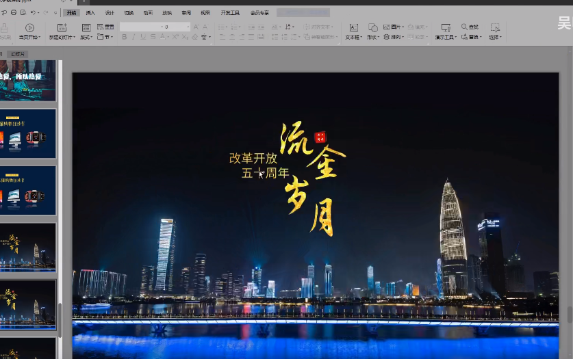Image resolution: width=573 pixels, height=359 pixels.
Task: Open the 审阅 (Review) ribbon tab
Action: [186, 13]
